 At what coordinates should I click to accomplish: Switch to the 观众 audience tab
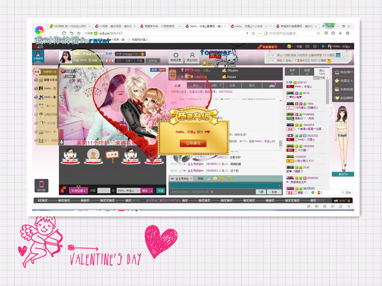point(322,72)
